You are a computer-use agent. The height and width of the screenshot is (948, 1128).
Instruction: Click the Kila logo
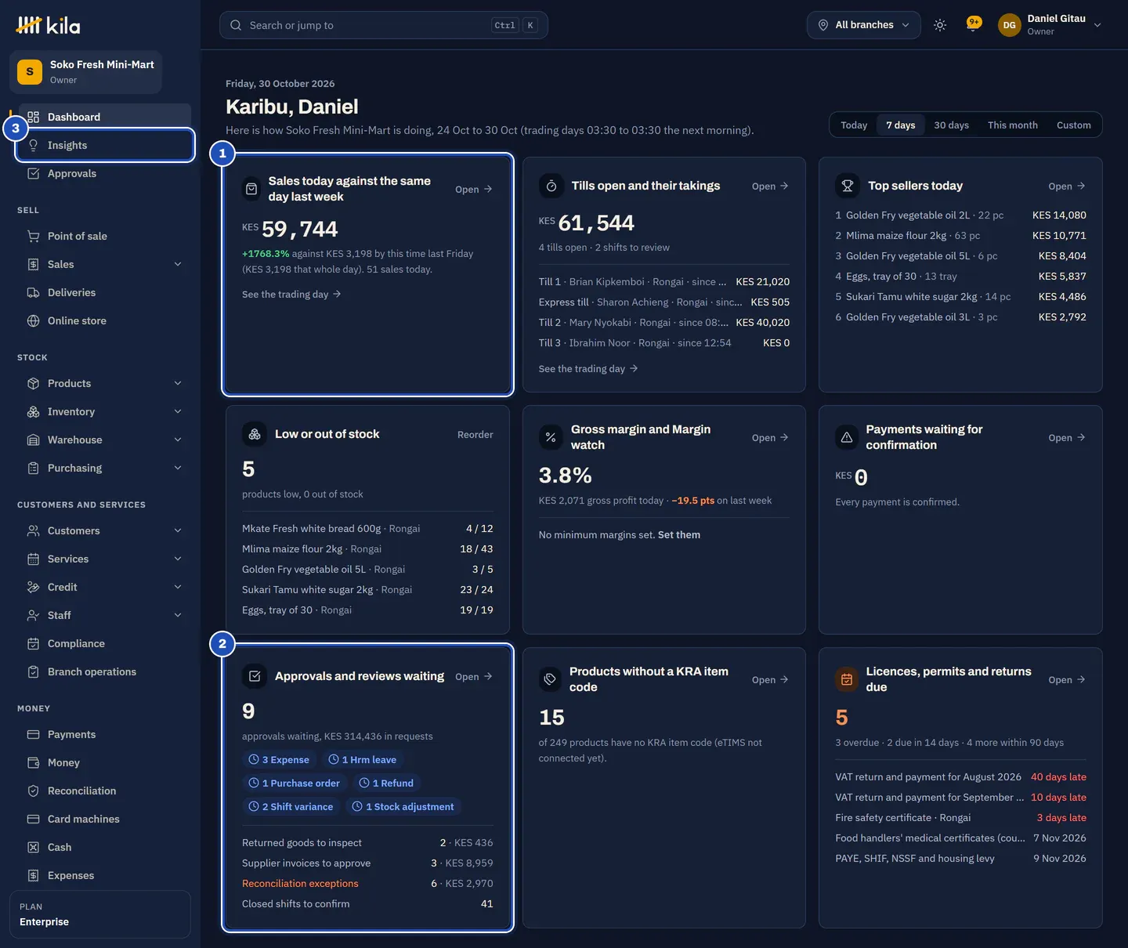[x=49, y=26]
